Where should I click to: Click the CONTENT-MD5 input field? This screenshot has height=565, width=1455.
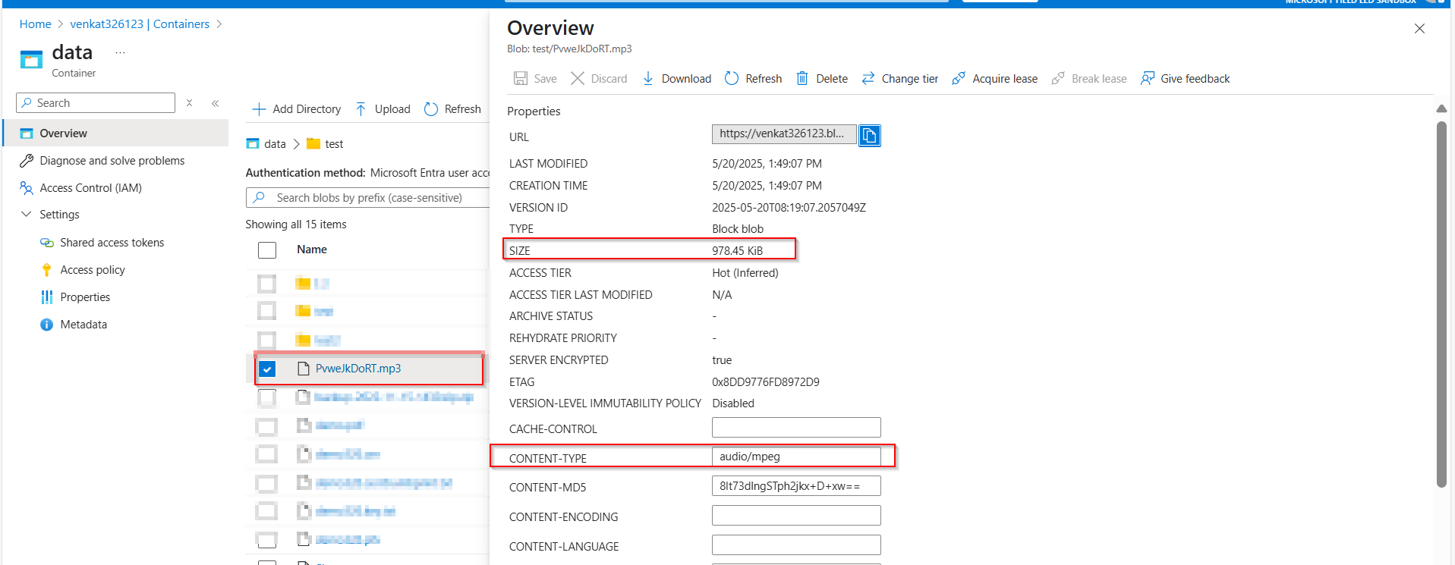click(796, 486)
